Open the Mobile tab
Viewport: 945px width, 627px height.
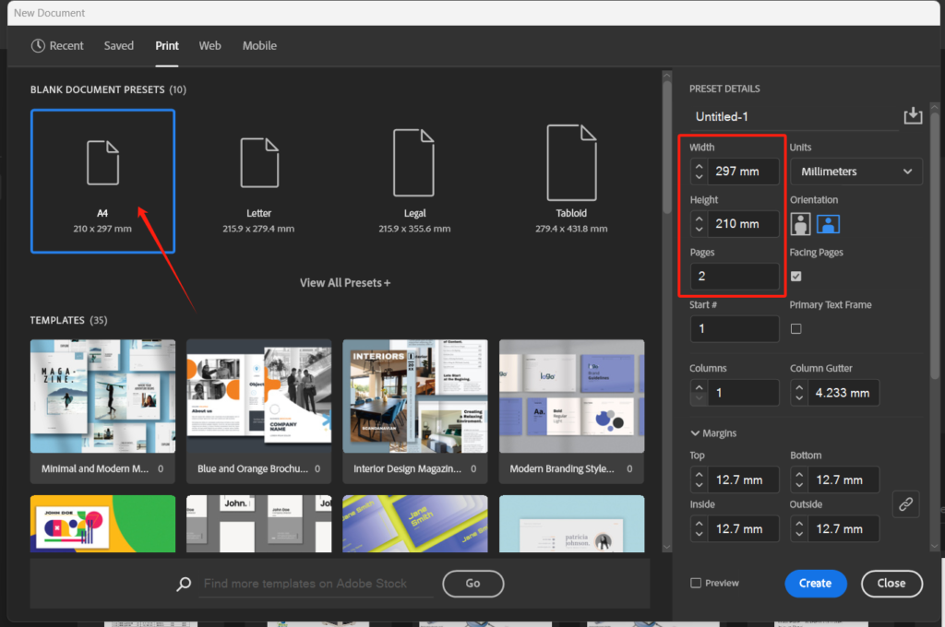coord(259,45)
